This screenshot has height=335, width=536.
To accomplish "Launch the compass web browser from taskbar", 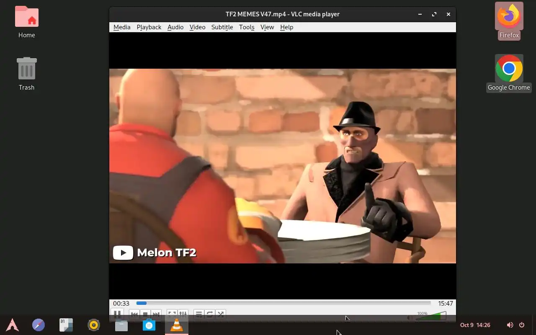I will tap(39, 325).
